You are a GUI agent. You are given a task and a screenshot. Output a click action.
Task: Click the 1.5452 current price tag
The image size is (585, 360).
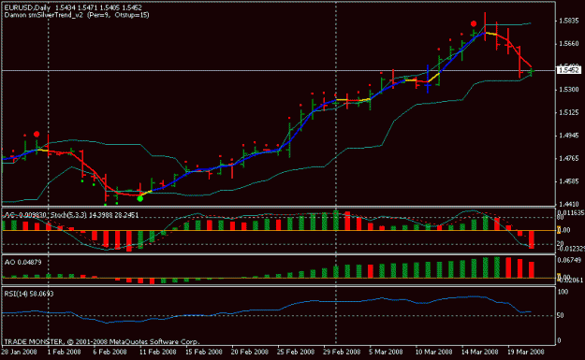[569, 70]
